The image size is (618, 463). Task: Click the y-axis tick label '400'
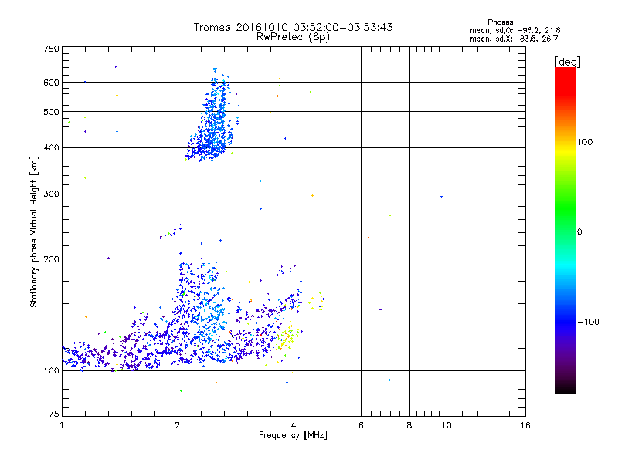click(x=51, y=148)
